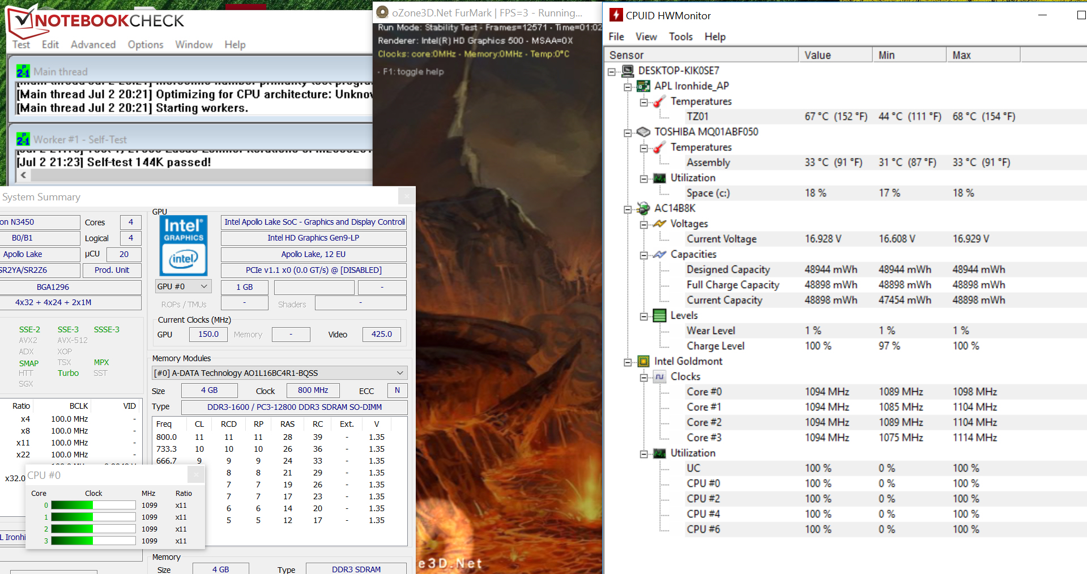Collapse the APL Ironhide_AP node
The height and width of the screenshot is (574, 1087).
tap(628, 87)
